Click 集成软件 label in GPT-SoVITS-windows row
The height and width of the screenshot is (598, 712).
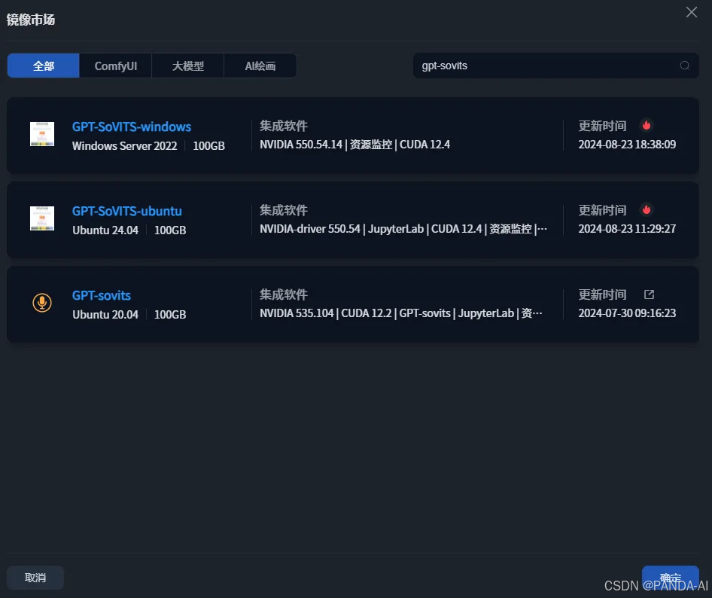click(x=283, y=126)
